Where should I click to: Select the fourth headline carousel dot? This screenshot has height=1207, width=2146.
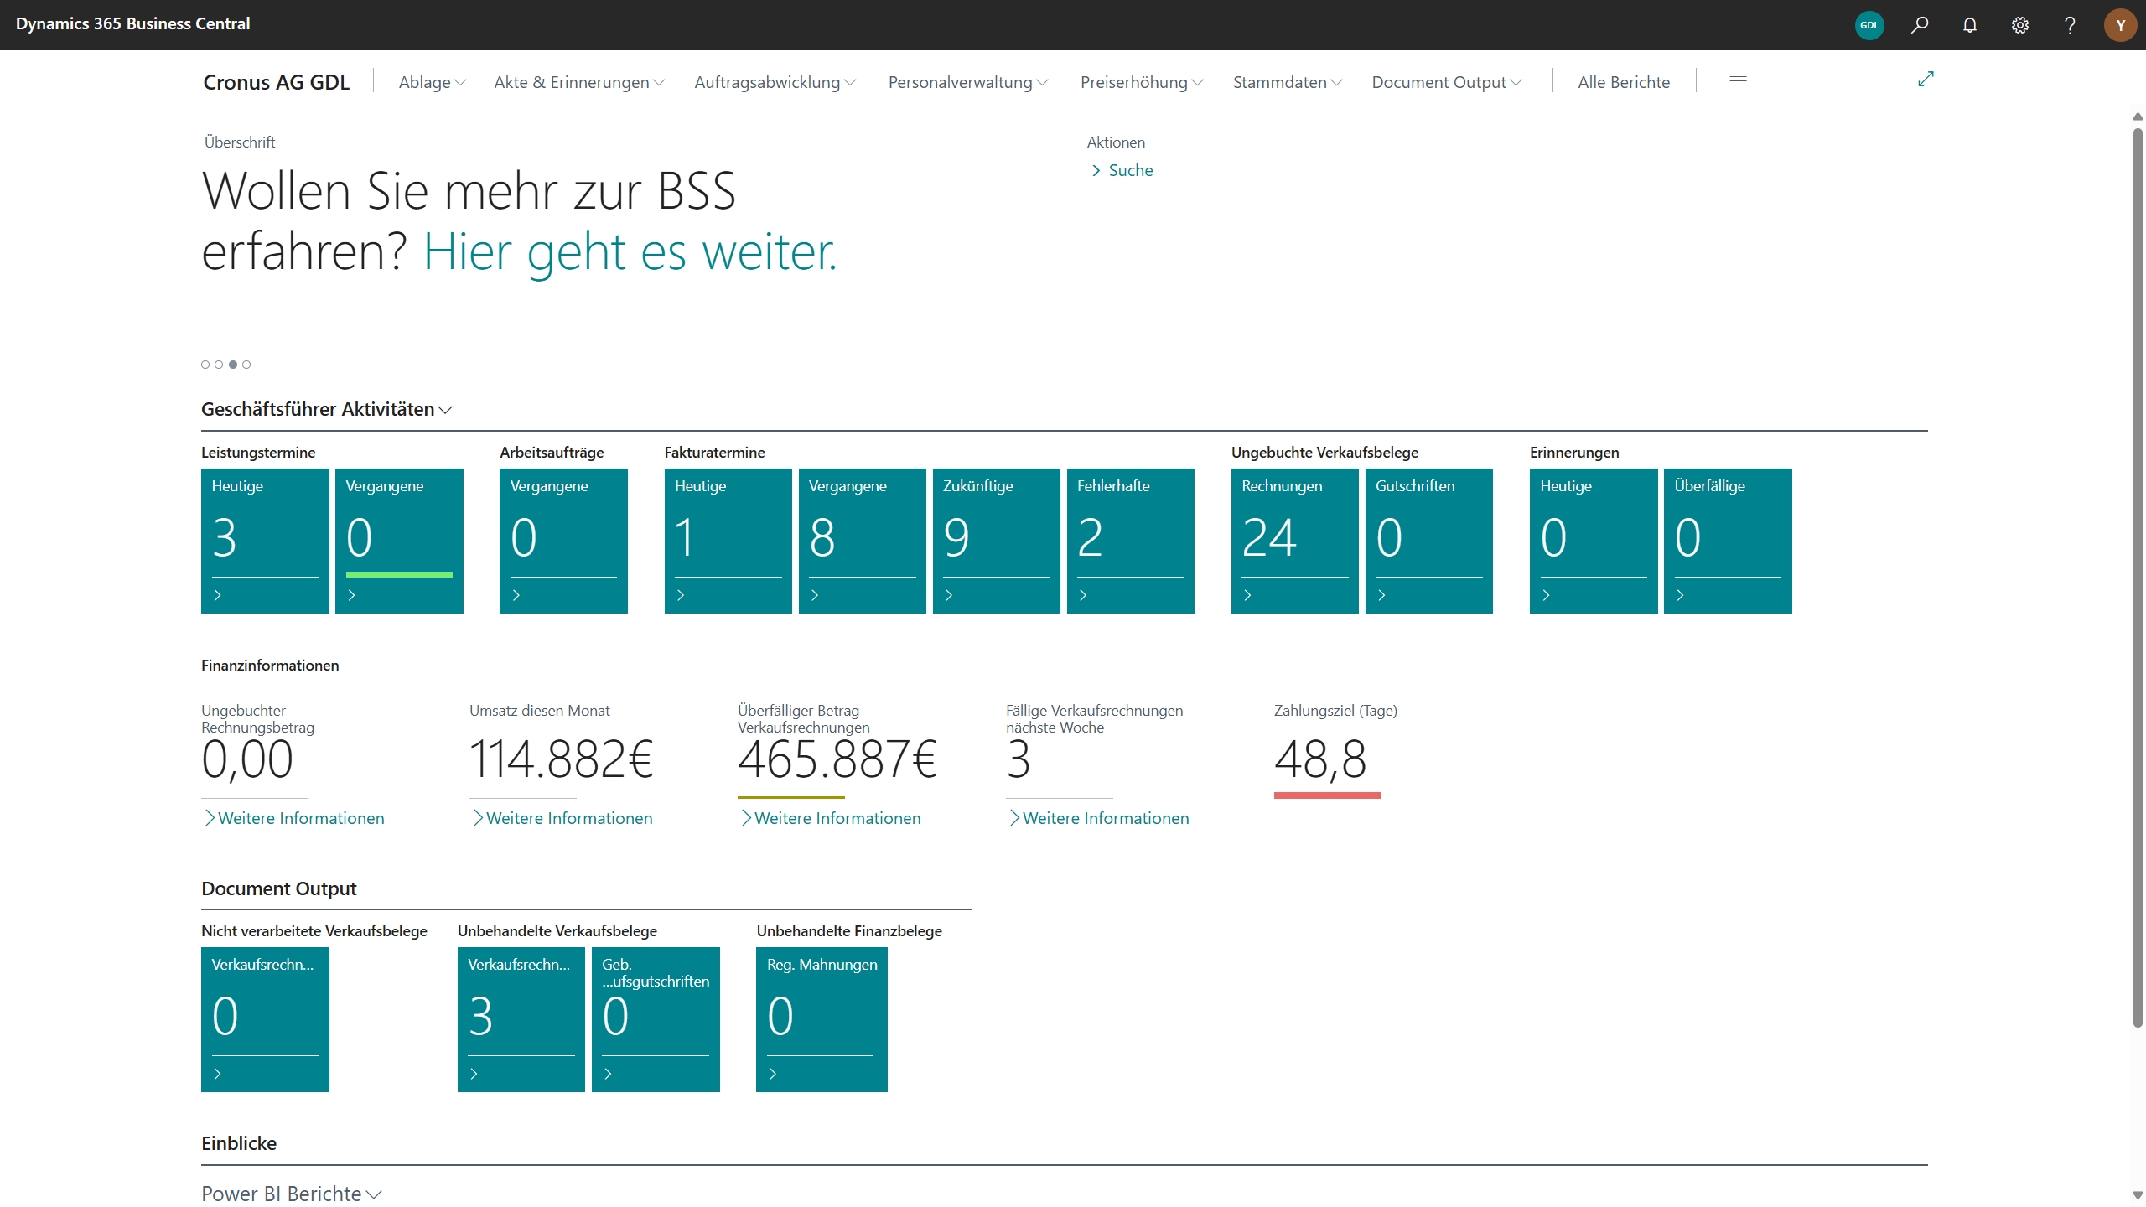(x=246, y=365)
